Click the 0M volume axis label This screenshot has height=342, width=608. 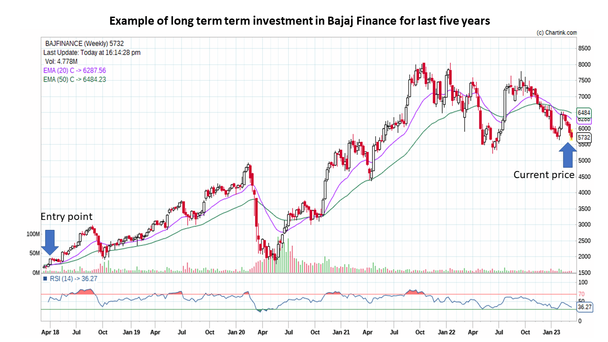(36, 273)
